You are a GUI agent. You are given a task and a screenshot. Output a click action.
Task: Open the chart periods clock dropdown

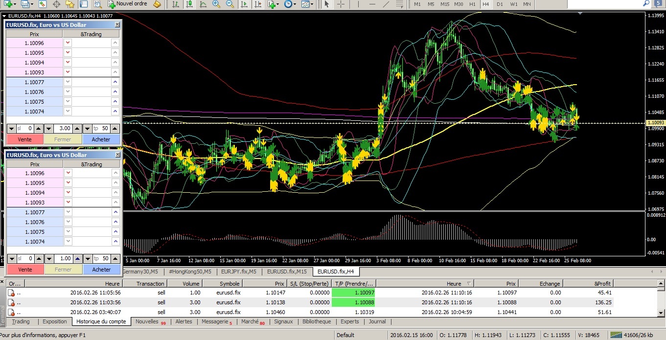click(293, 4)
